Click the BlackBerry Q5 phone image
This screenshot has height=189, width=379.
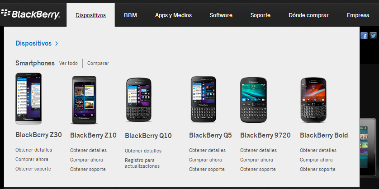click(x=203, y=99)
